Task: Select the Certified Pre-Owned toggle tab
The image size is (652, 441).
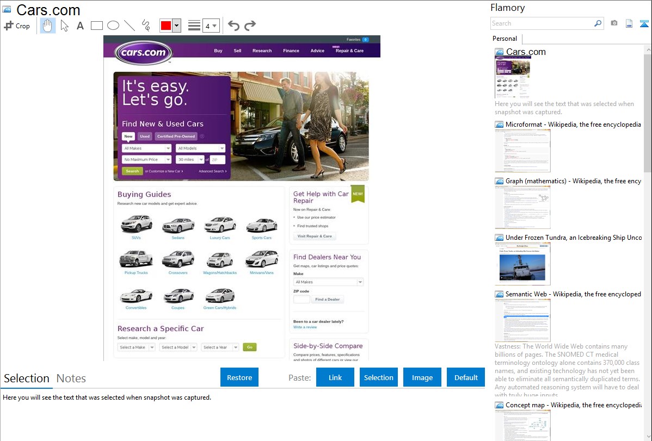Action: [176, 136]
